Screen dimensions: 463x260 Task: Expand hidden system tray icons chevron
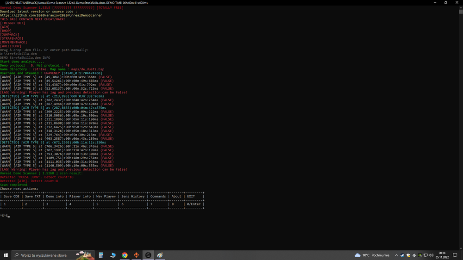(x=397, y=255)
